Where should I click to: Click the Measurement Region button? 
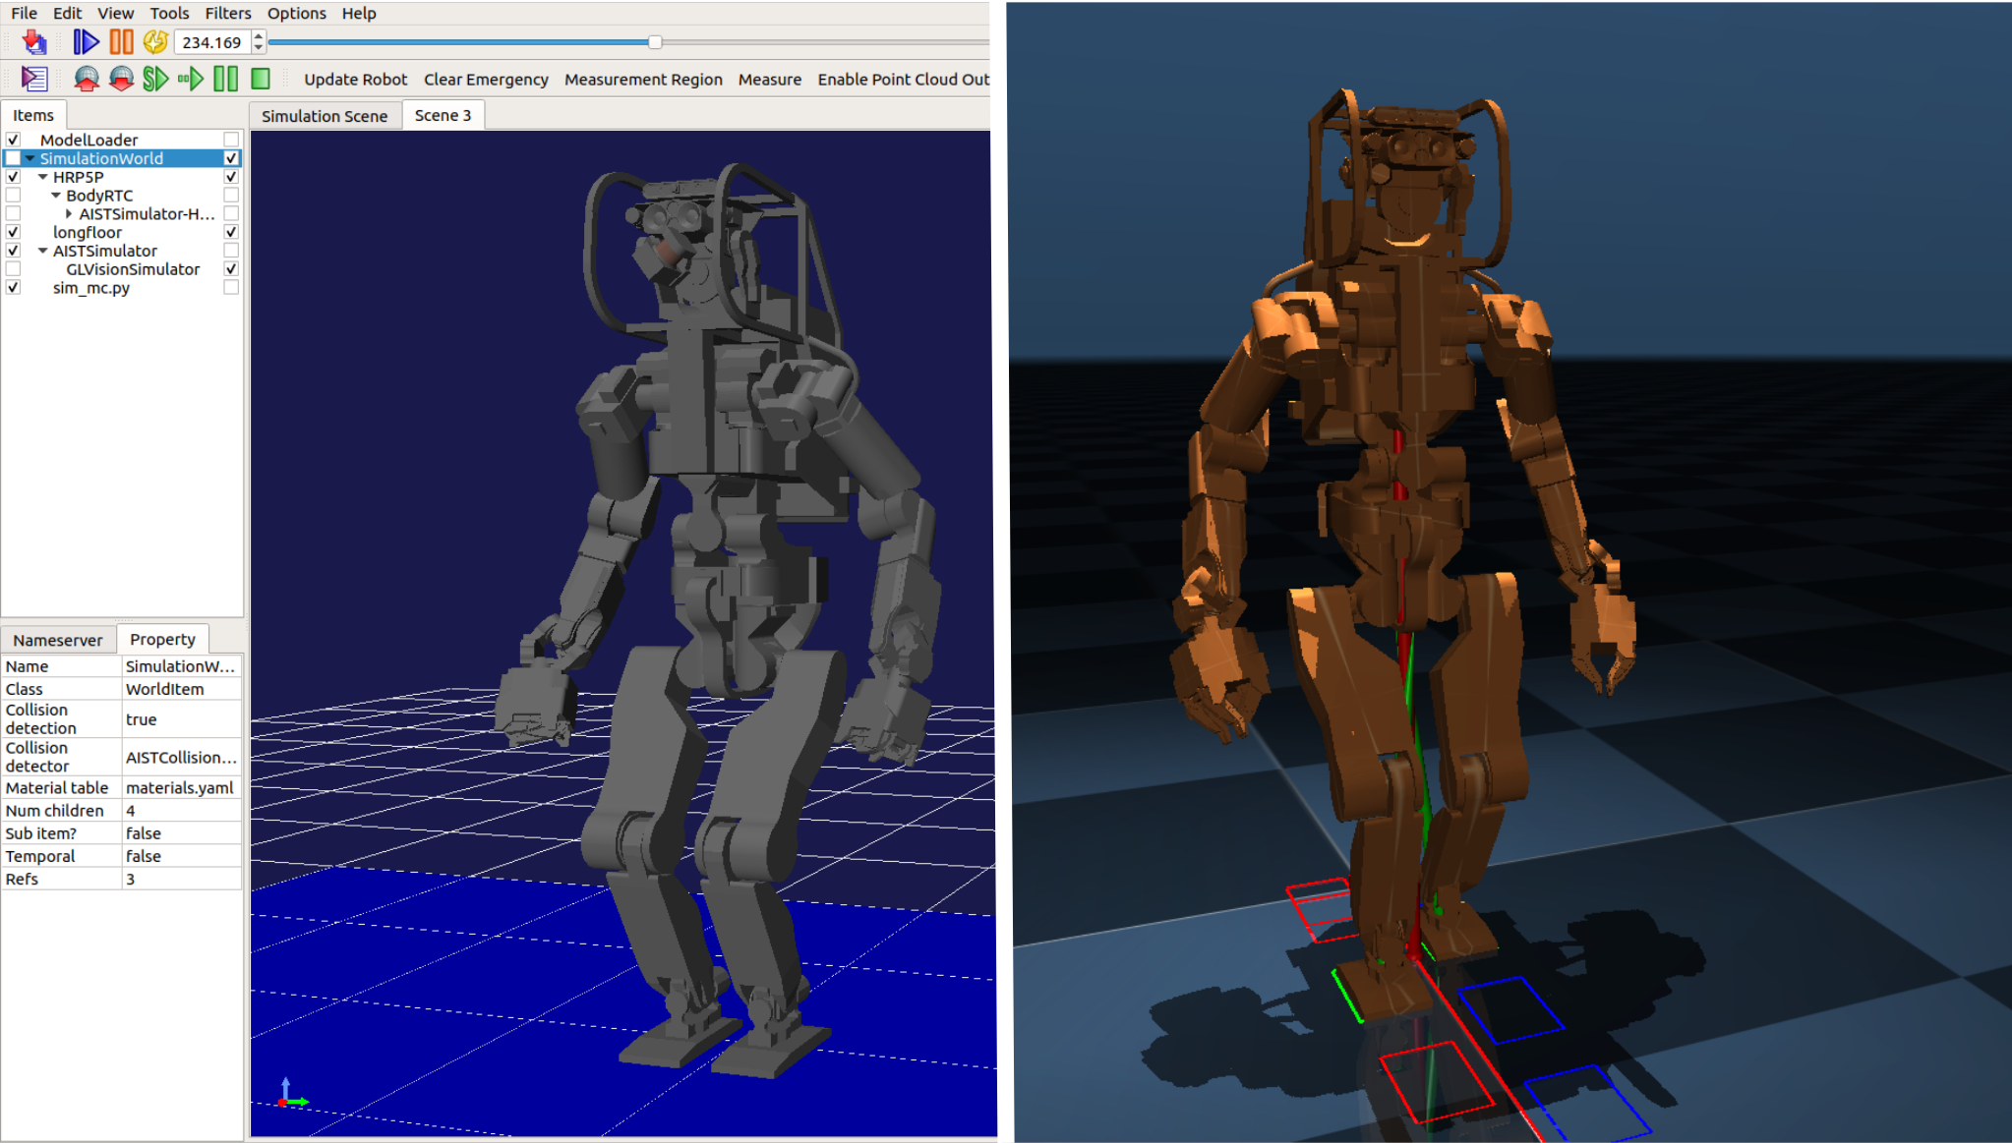[x=643, y=80]
